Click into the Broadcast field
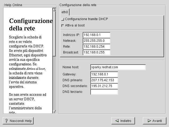This screenshot has height=127, width=169. [x=96, y=52]
